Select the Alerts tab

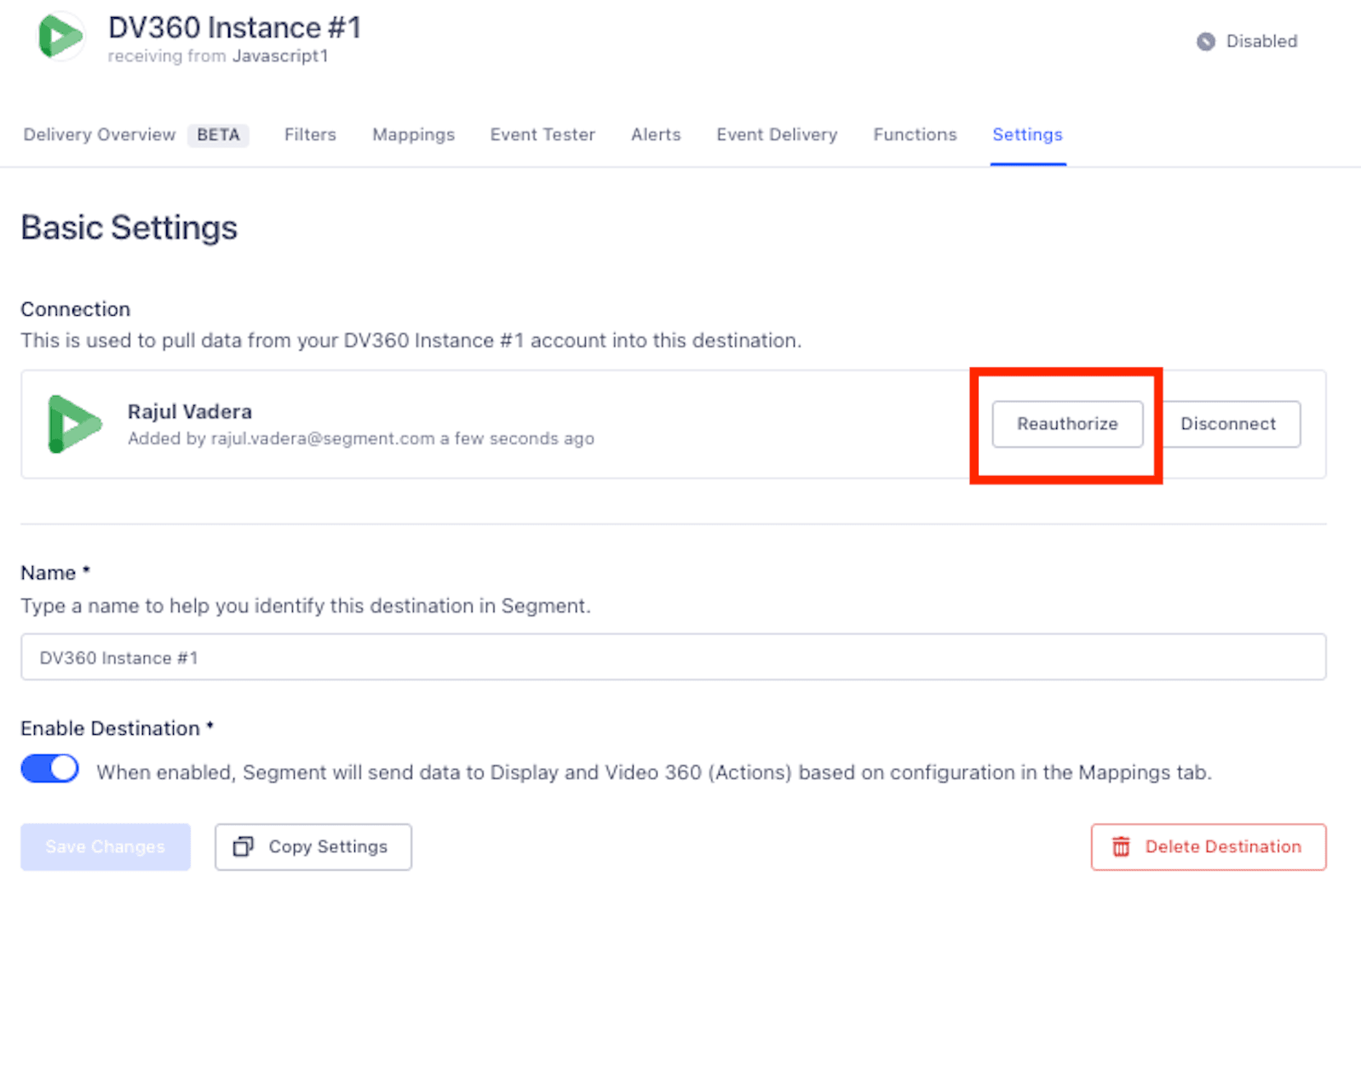pyautogui.click(x=656, y=135)
